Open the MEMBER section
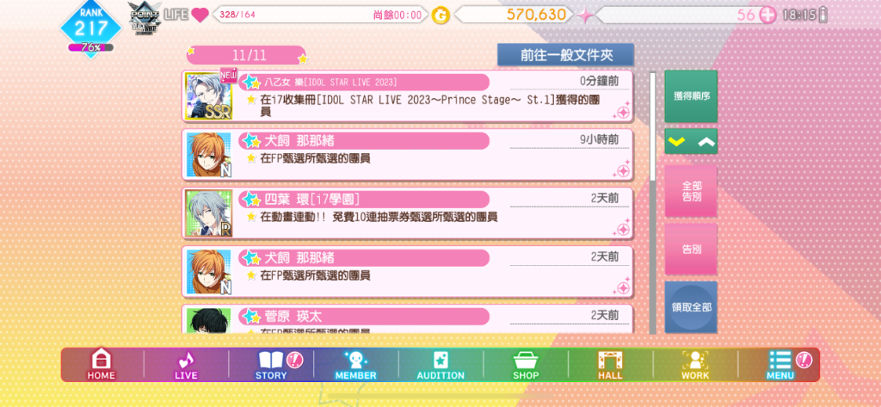 click(355, 364)
